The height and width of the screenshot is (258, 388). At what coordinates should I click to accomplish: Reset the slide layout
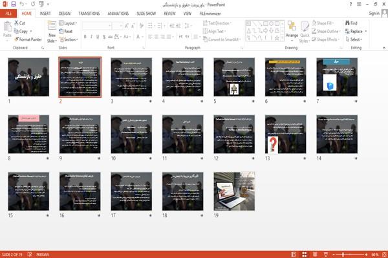click(66, 31)
